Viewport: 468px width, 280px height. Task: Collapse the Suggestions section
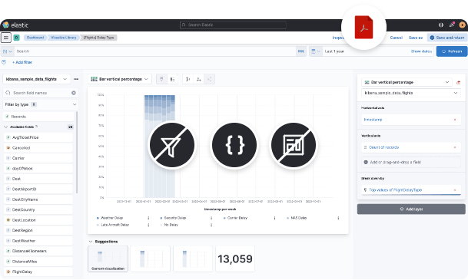(x=91, y=242)
